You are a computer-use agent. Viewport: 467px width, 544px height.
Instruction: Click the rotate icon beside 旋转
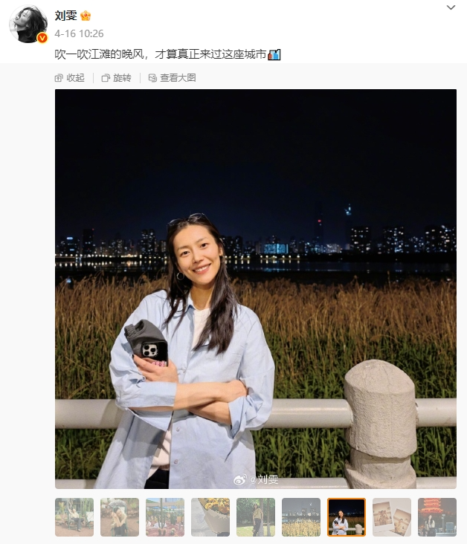(x=106, y=78)
